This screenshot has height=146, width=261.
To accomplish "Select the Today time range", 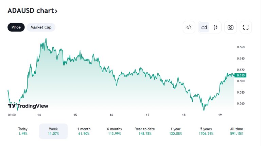I will click(23, 131).
